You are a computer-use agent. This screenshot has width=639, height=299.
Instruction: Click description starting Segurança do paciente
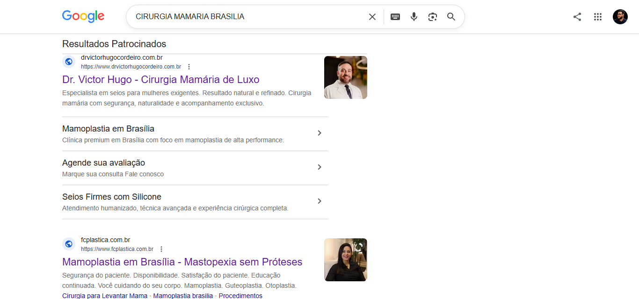(179, 280)
